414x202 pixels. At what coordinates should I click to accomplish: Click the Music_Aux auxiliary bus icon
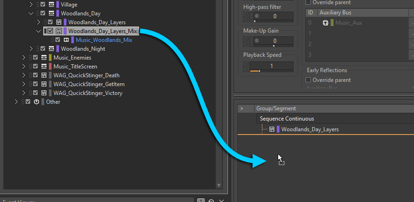pyautogui.click(x=326, y=23)
